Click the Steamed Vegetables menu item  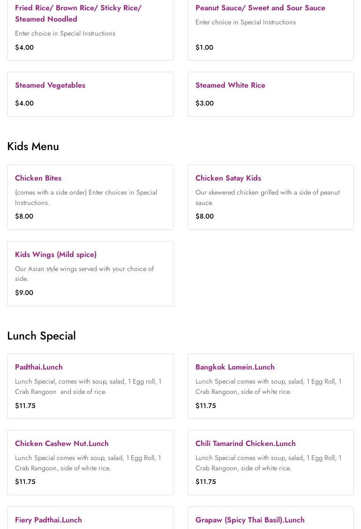[50, 85]
